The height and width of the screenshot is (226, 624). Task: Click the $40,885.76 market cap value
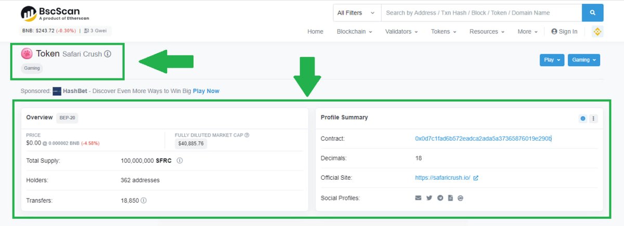click(191, 143)
